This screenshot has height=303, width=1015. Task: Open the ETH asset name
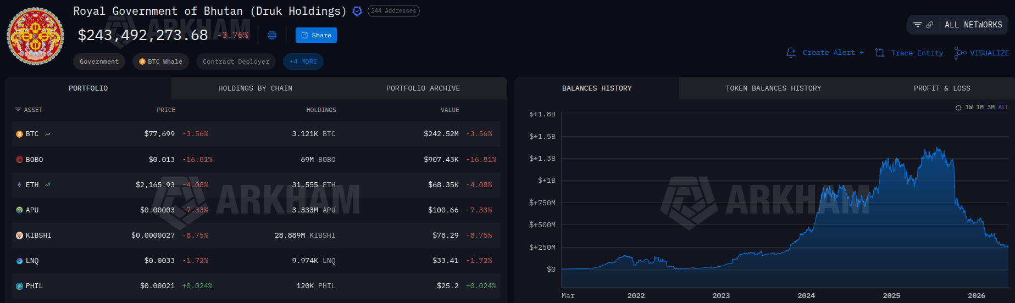32,185
